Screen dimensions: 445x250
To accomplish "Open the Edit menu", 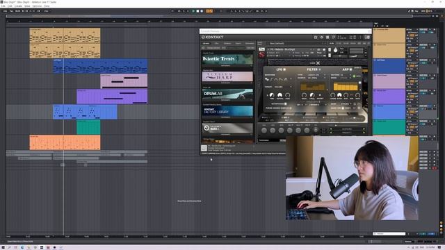I will click(10, 6).
